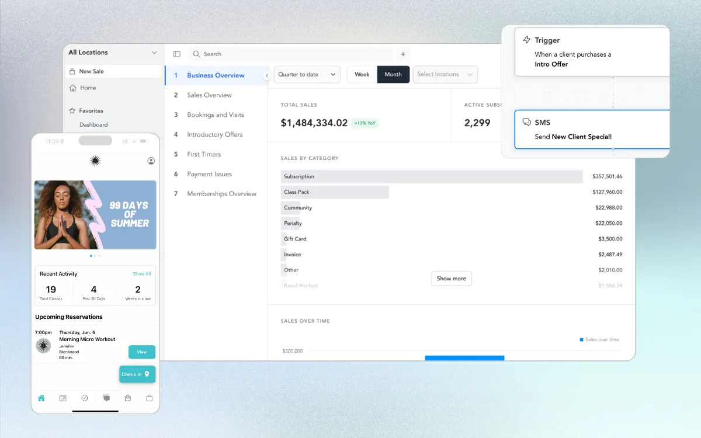Click in the Search field
The image size is (701, 438).
(x=292, y=54)
